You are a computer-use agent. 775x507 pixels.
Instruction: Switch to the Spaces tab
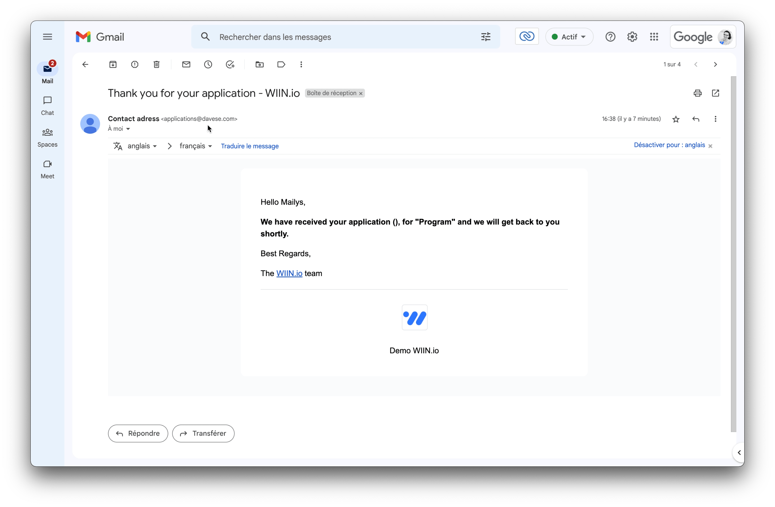click(x=47, y=138)
